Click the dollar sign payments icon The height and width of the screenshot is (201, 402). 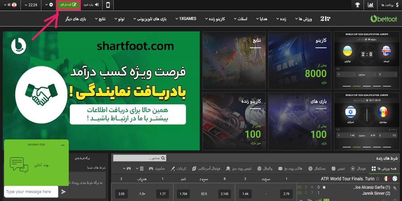tap(397, 5)
